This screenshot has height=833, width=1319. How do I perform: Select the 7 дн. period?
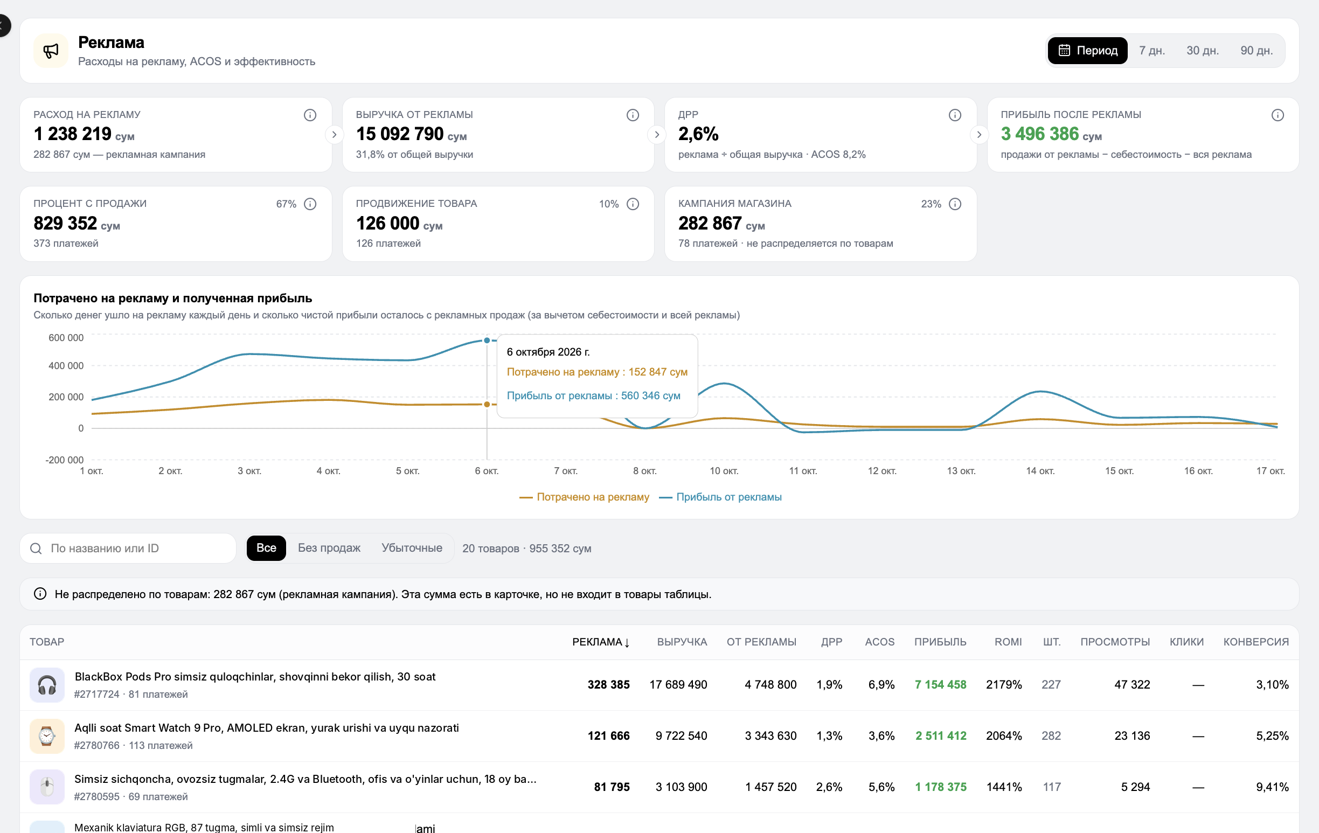[x=1151, y=51]
